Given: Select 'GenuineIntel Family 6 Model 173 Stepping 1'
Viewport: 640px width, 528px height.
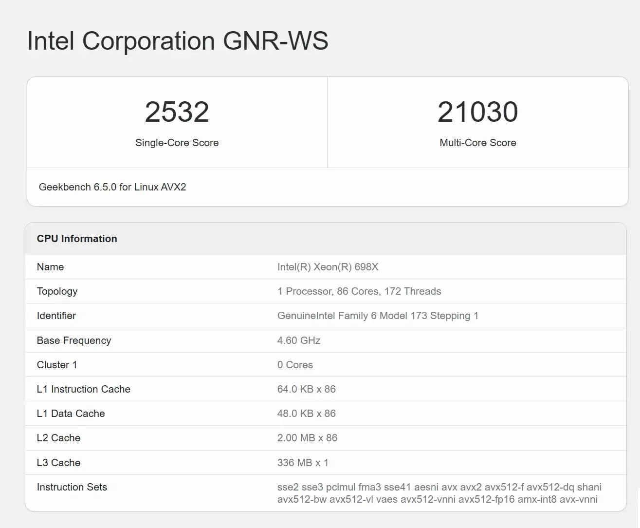Looking at the screenshot, I should click(x=378, y=316).
